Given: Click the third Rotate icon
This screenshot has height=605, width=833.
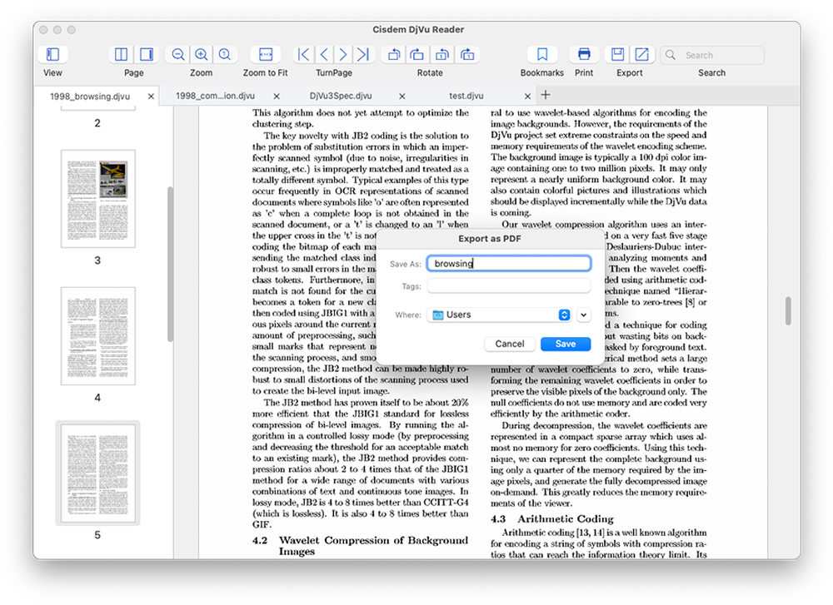Looking at the screenshot, I should (x=442, y=54).
